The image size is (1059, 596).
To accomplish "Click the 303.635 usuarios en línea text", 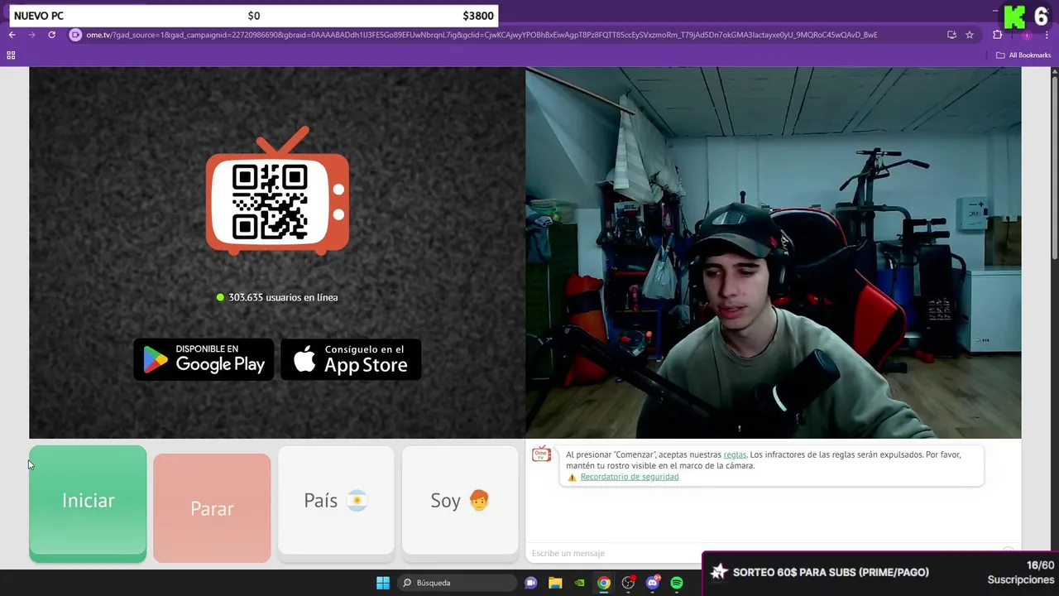I will tap(283, 297).
